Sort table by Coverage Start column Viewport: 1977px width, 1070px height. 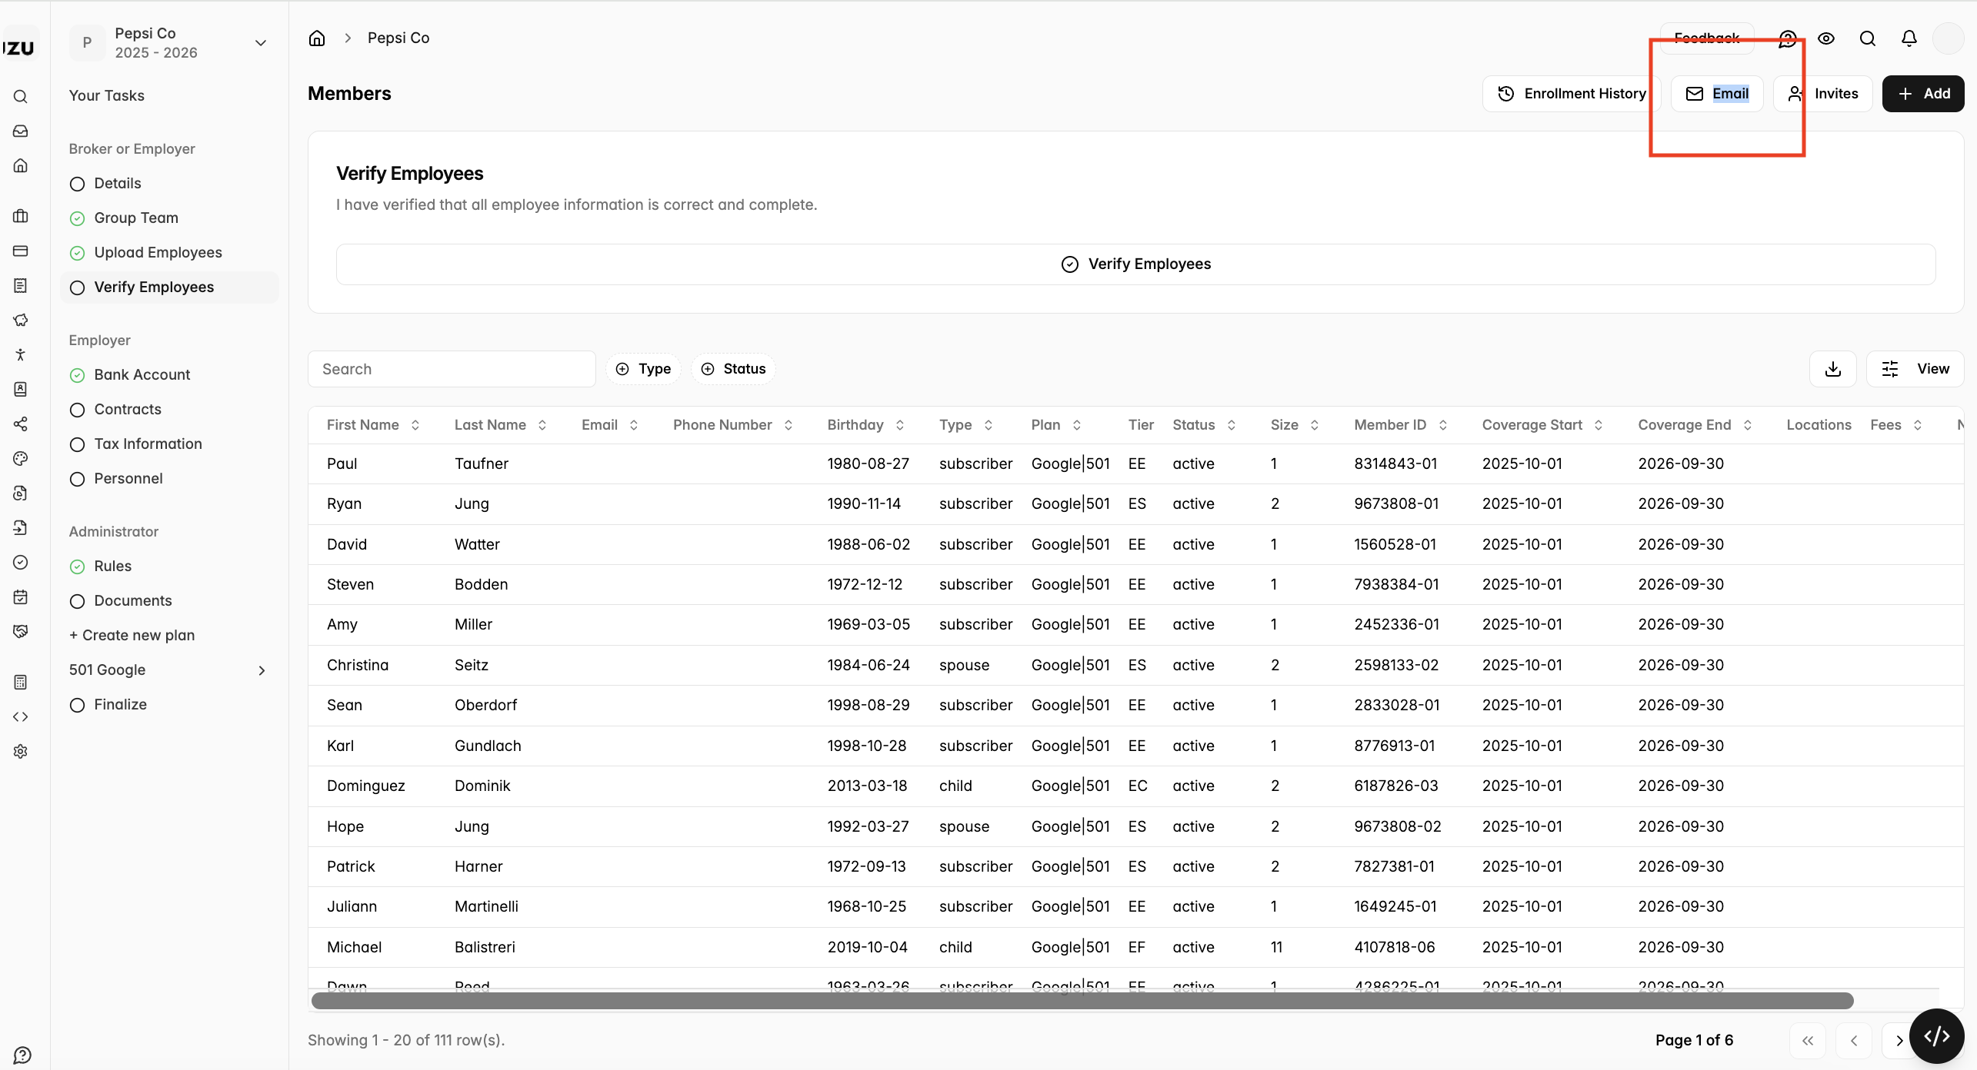pos(1542,425)
